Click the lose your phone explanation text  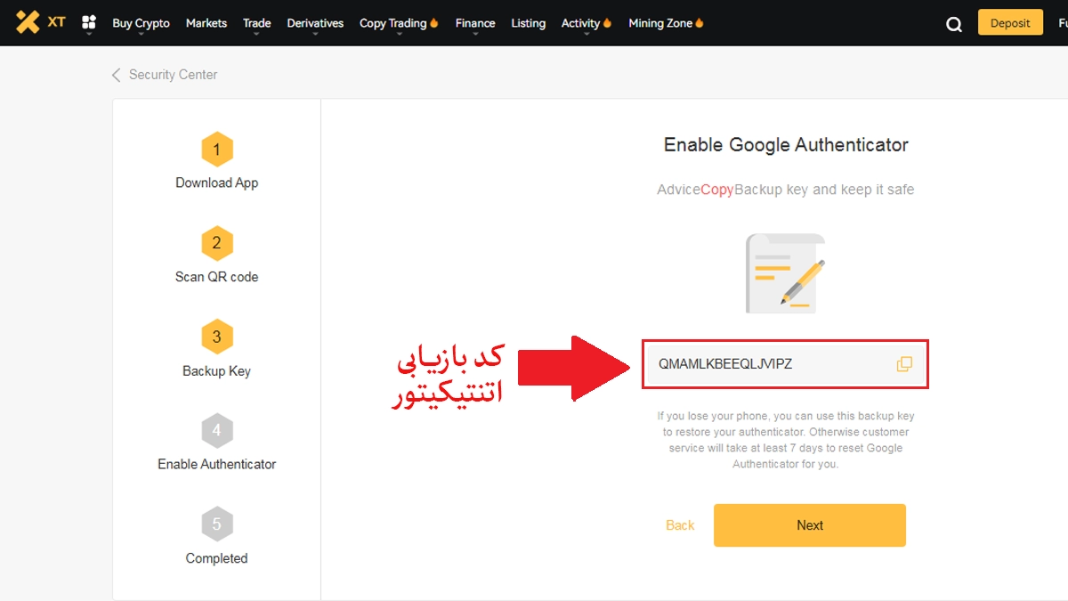pyautogui.click(x=786, y=440)
